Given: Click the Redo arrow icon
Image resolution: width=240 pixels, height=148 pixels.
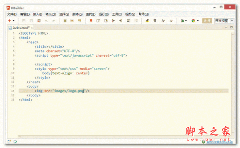Looking at the screenshot, I should pos(53,21).
